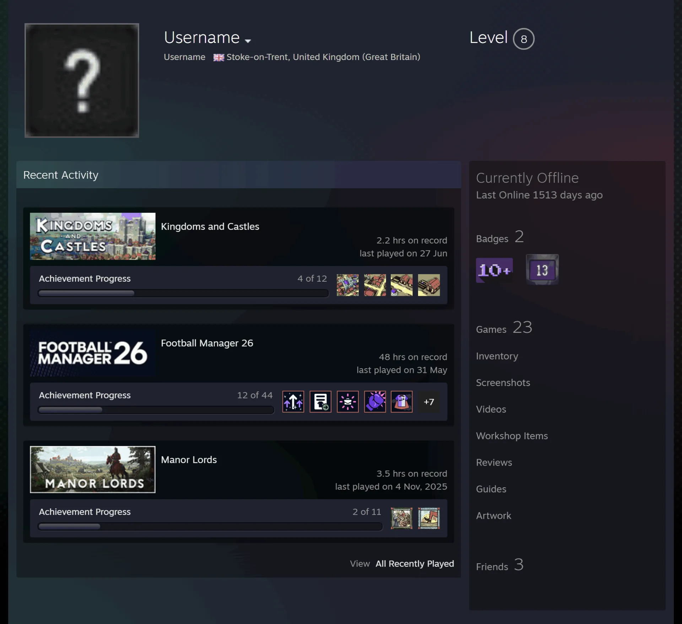Open the Kingdoms and Castles title link

(x=210, y=227)
